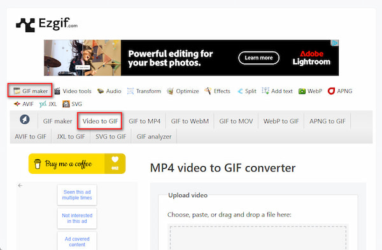Click the back arrow in ad feedback panel
The height and width of the screenshot is (250, 382).
click(20, 185)
